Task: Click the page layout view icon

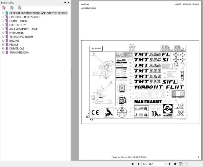Action: 181,164
